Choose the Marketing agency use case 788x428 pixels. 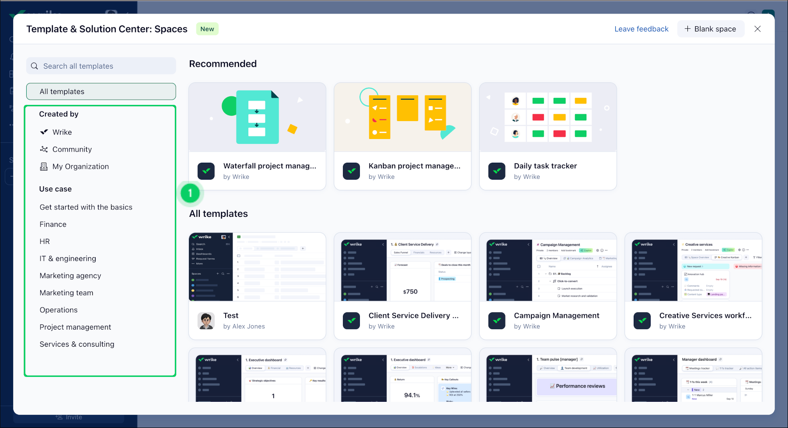pos(70,276)
